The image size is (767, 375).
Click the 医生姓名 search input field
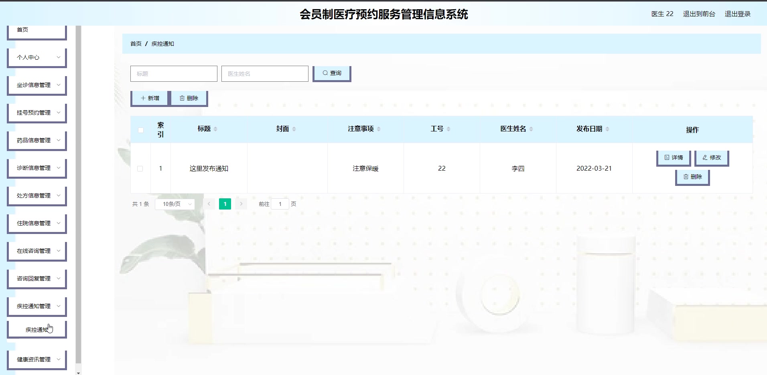pos(265,73)
